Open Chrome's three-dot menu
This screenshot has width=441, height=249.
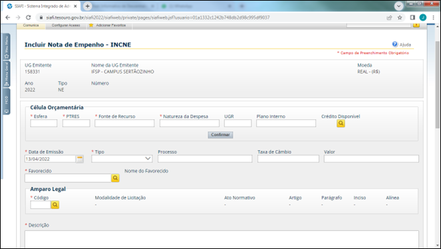coord(434,17)
